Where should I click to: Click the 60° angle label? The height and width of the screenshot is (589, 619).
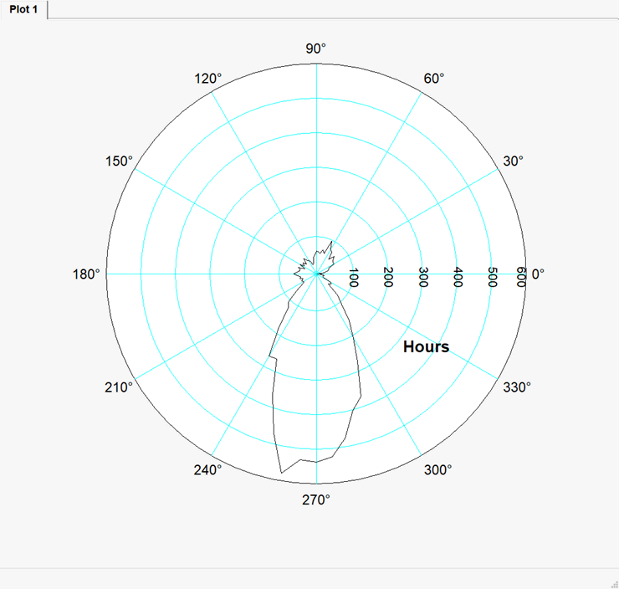(434, 78)
